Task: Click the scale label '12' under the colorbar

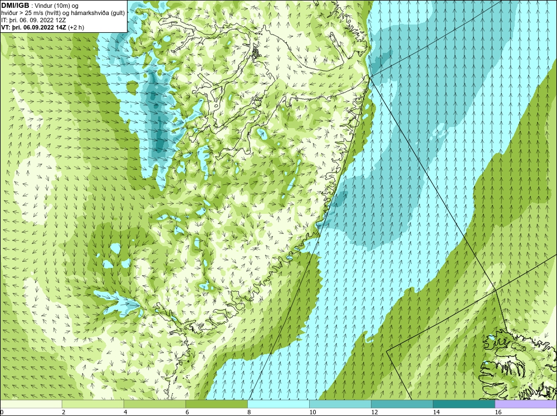Action: (374, 412)
